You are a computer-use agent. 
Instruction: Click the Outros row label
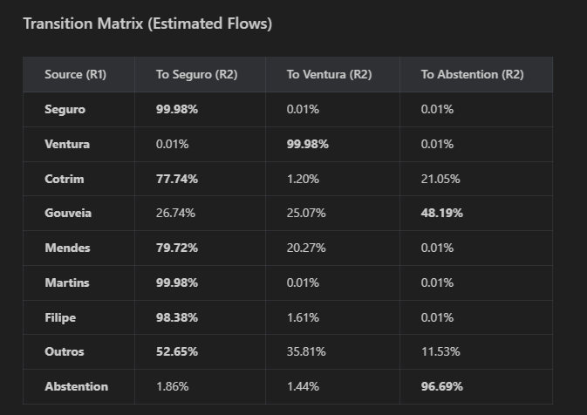64,351
